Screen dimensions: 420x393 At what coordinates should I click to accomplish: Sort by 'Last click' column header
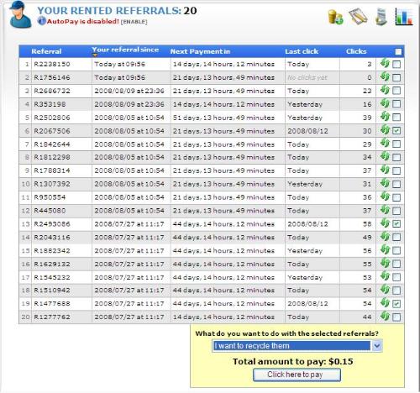point(302,51)
